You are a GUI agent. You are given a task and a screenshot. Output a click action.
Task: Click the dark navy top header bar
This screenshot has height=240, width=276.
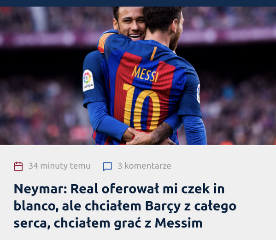tap(138, 3)
